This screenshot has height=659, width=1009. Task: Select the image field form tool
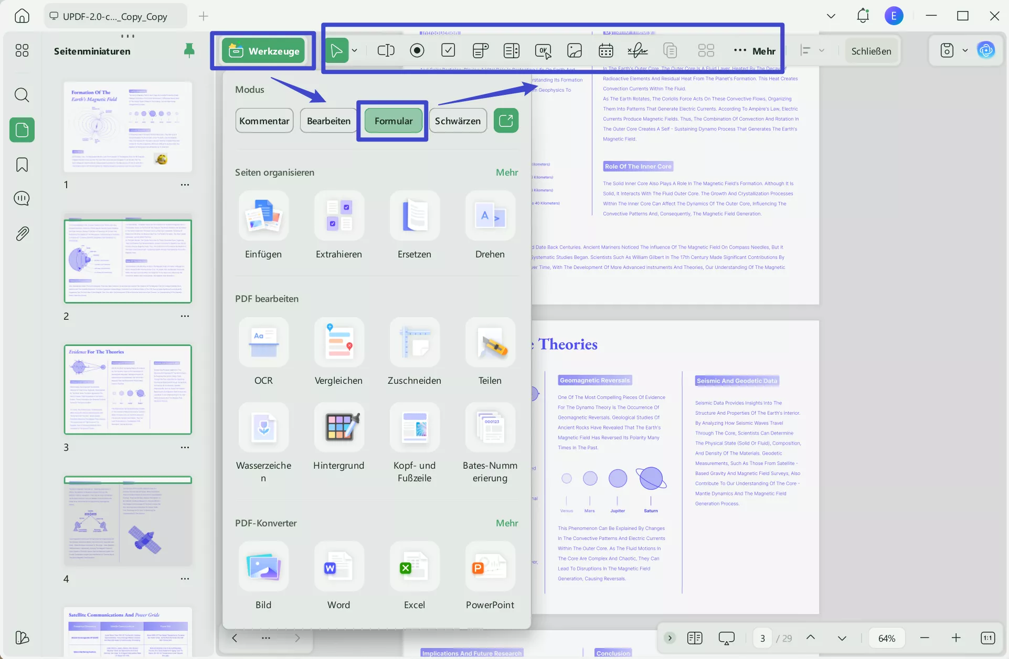point(575,50)
